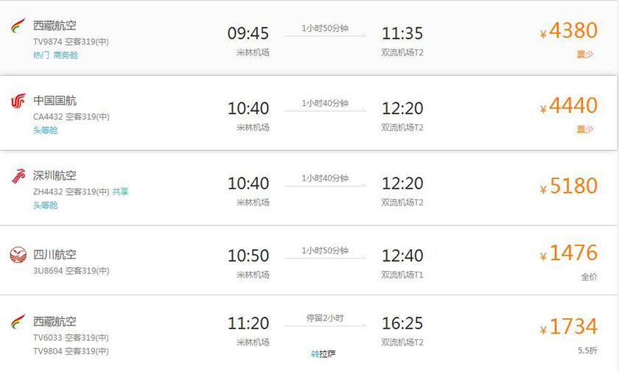Click the 转拉萨 transfer info link
This screenshot has height=371, width=619.
(x=324, y=354)
